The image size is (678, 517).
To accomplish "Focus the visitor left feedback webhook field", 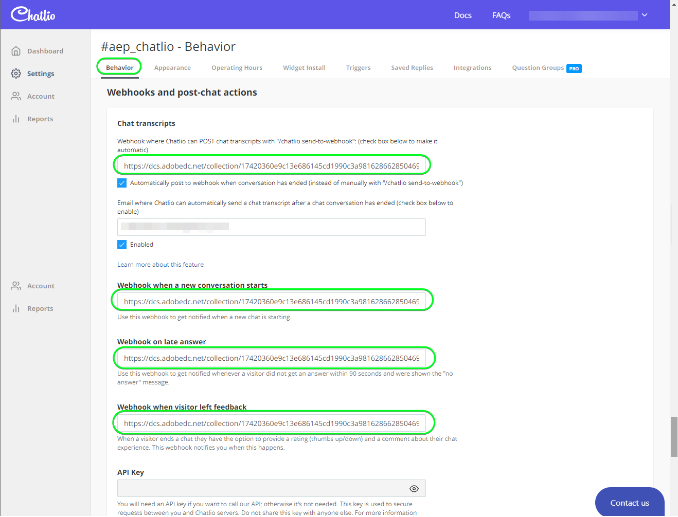I will tap(272, 423).
